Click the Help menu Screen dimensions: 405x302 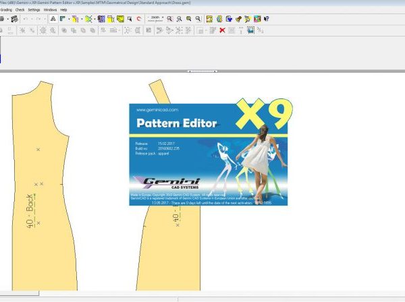tap(63, 10)
